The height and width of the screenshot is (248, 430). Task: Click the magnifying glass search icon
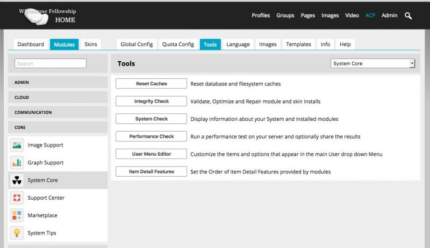[408, 16]
